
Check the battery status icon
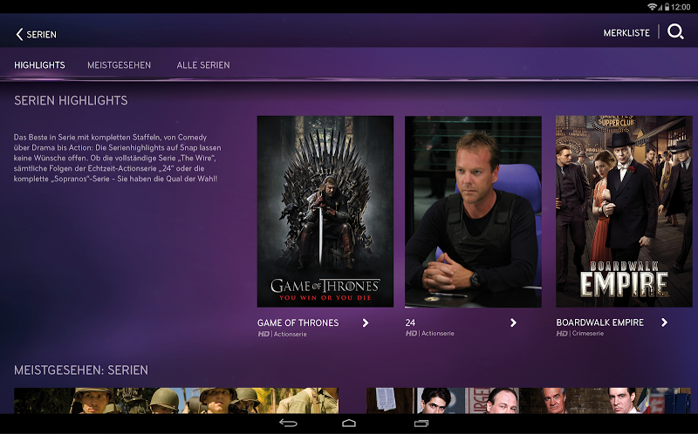coord(667,7)
